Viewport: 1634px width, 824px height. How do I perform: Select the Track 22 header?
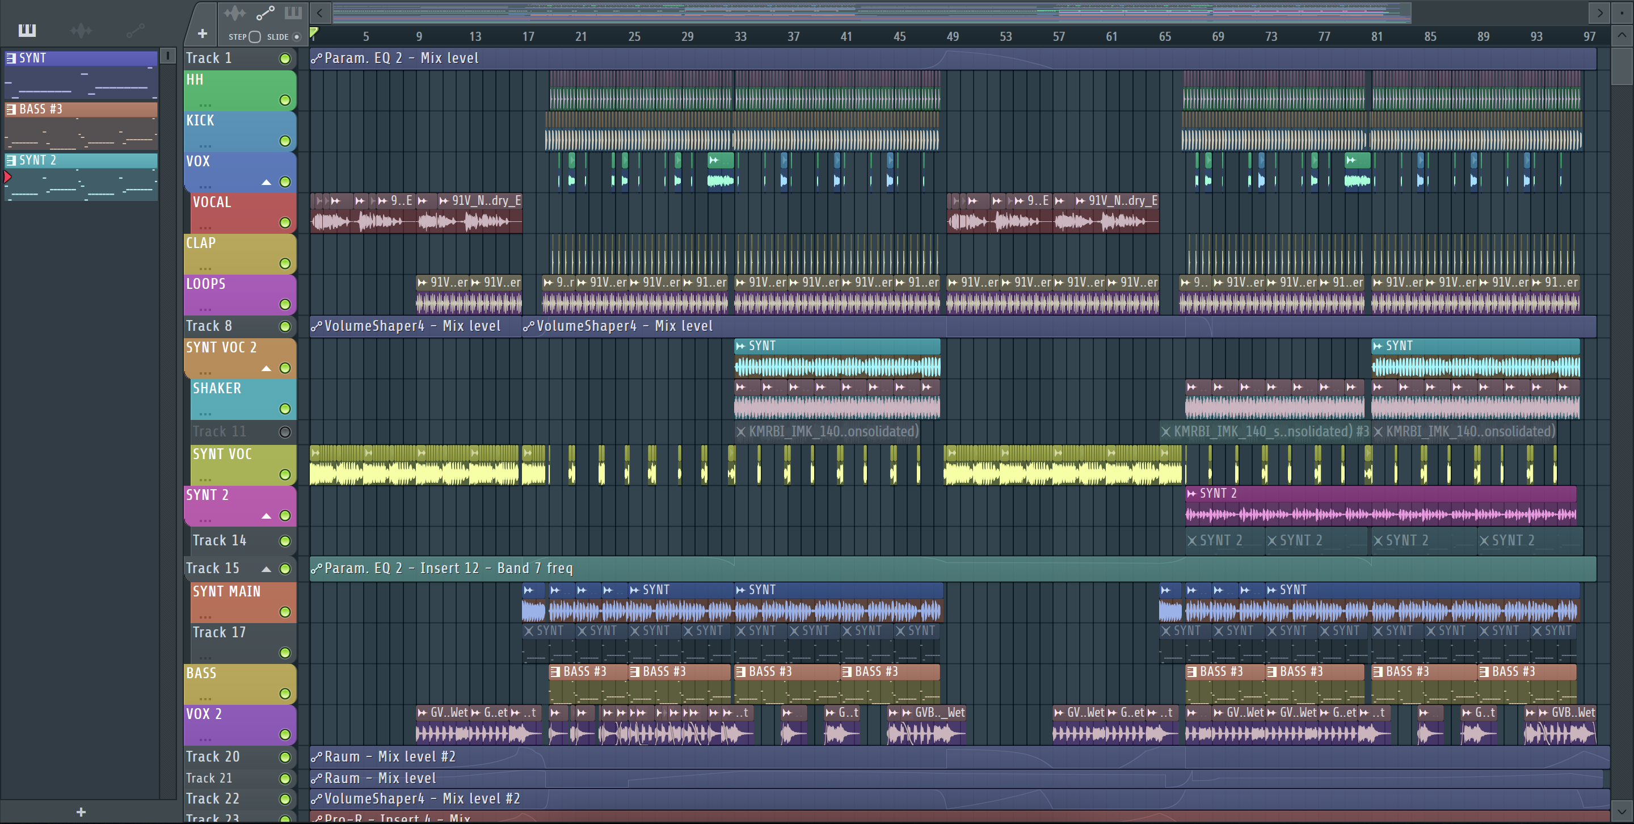tap(241, 798)
